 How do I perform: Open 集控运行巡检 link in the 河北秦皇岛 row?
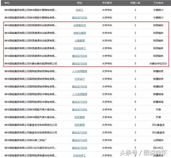point(80,133)
